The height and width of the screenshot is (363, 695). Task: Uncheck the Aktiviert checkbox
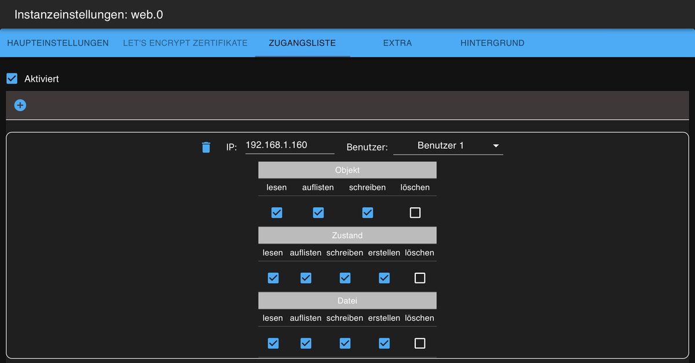[12, 79]
